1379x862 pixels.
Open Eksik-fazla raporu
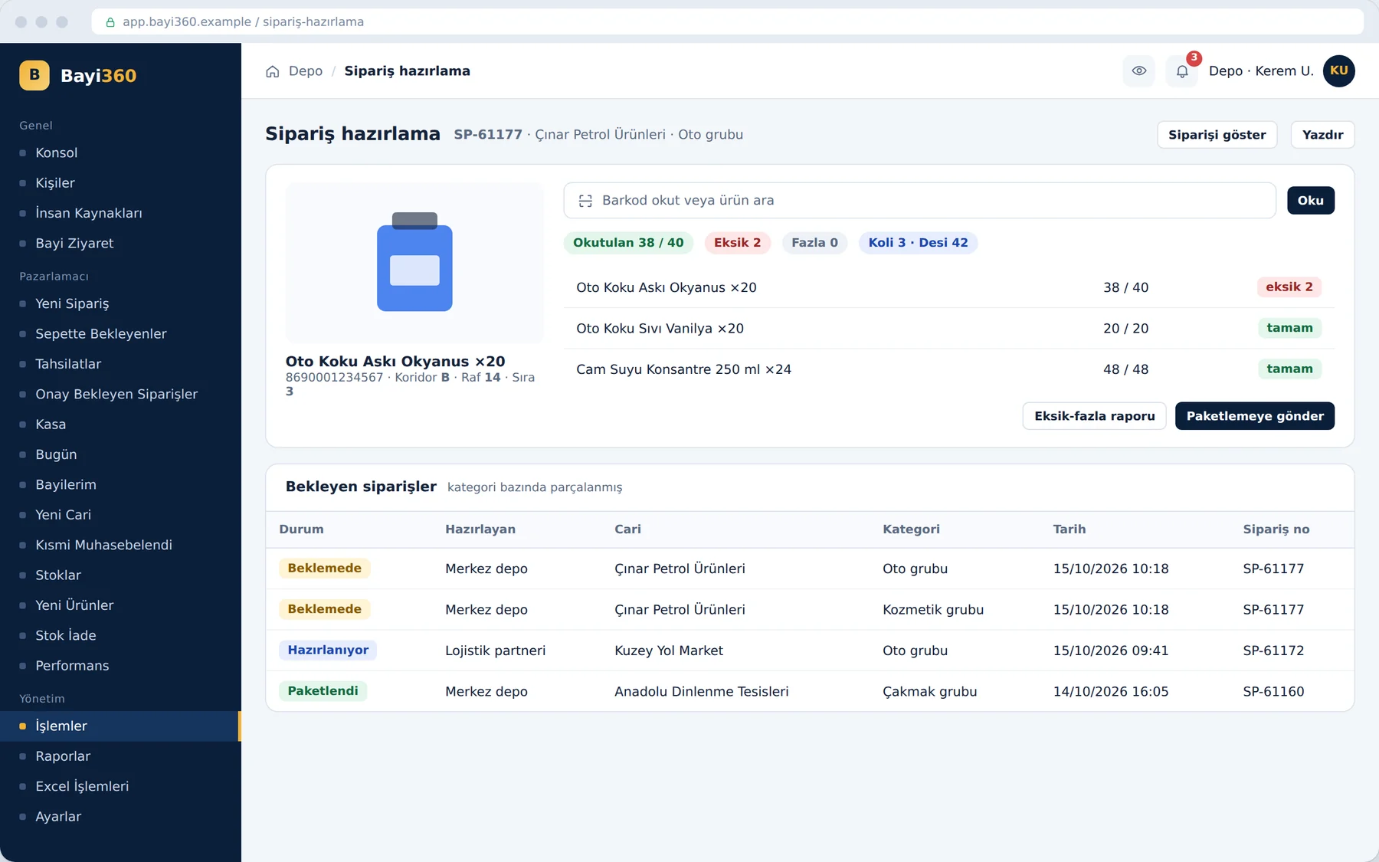click(1095, 416)
